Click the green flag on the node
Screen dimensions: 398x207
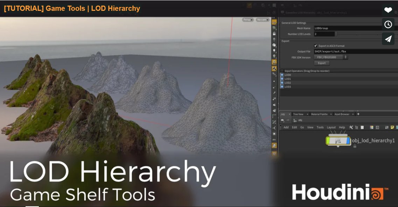328,141
